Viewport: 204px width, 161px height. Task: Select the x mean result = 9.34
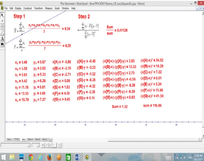(x=66, y=29)
